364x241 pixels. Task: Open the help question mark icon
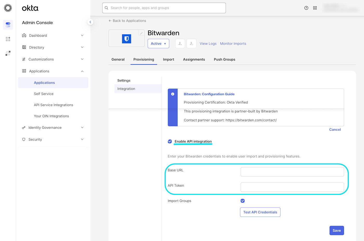point(306,8)
